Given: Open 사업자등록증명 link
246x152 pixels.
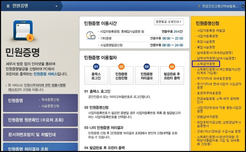Looking at the screenshot, I should tap(207, 36).
